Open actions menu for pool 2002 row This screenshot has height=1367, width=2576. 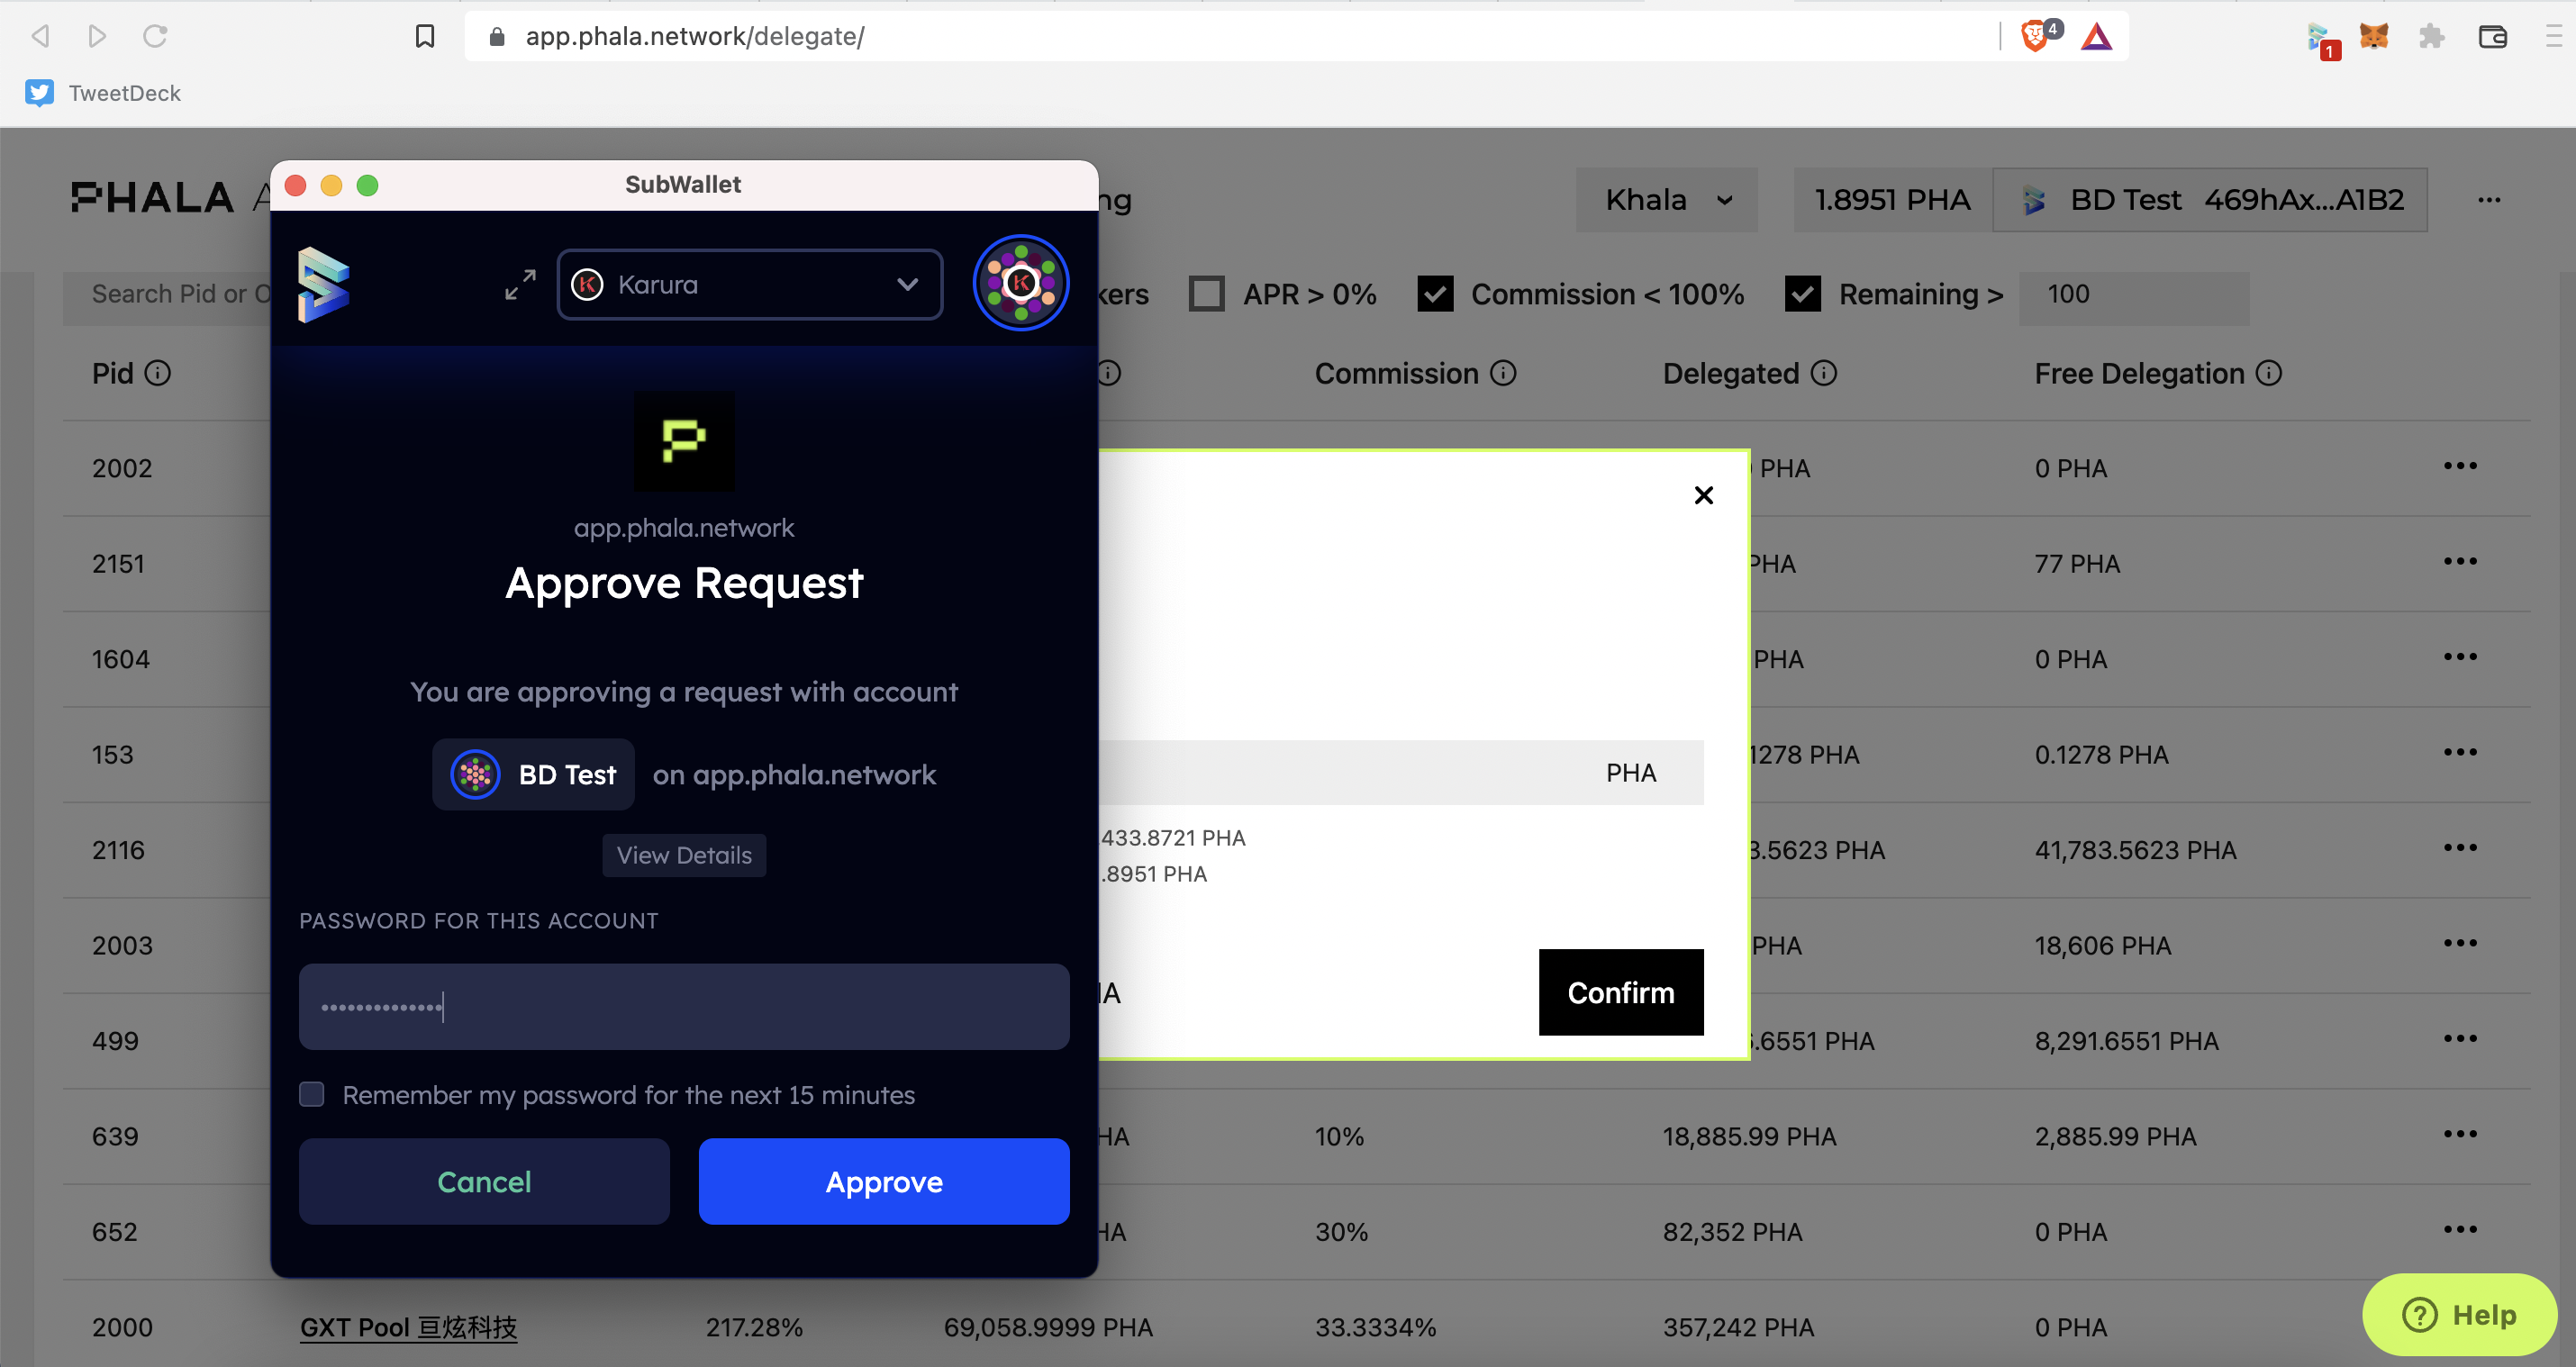click(x=2460, y=466)
